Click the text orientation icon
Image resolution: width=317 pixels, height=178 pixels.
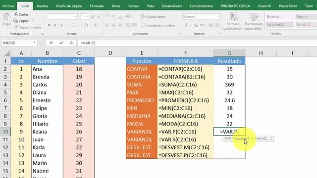point(128,16)
